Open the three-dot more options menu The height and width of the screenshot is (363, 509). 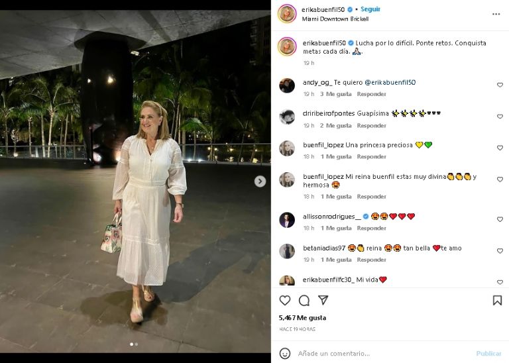[x=496, y=13]
